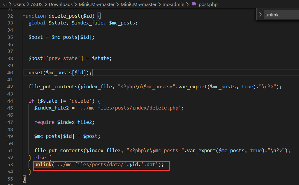299x185 pixels.
Task: Click the '../mc-files/posts/index/delete.php' path string
Action: pos(129,108)
